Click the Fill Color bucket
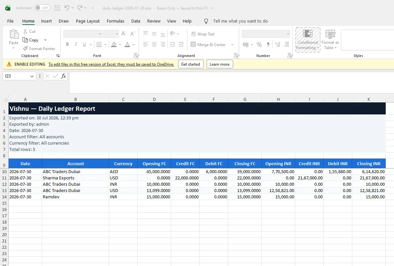Screen dimensions: 394x266 114,44
